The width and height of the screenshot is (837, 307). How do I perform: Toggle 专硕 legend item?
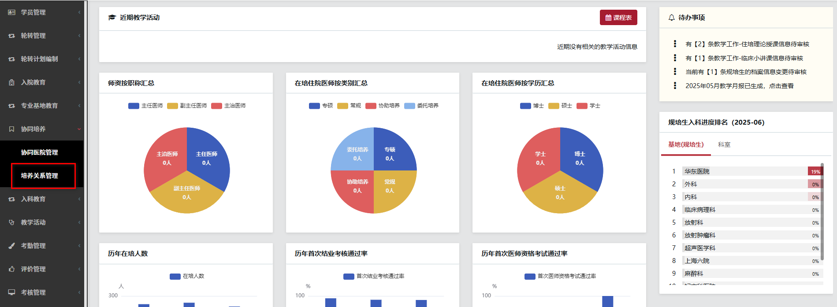(321, 106)
